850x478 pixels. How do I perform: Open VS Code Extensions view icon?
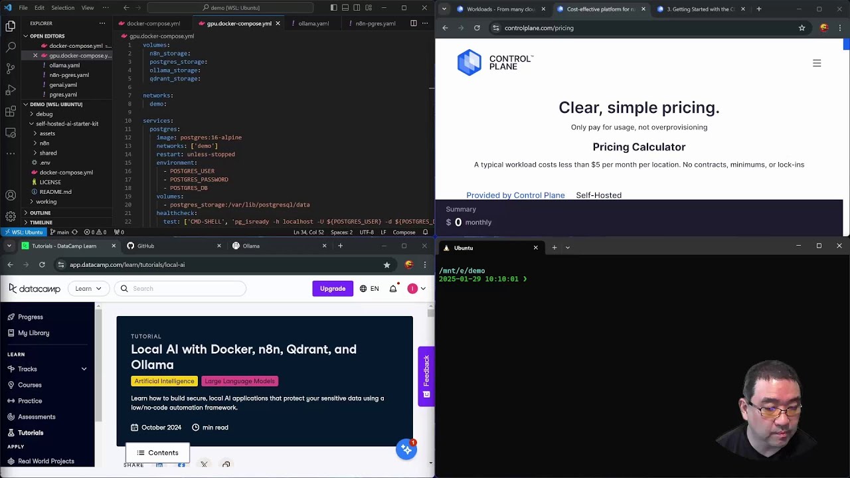click(x=11, y=111)
